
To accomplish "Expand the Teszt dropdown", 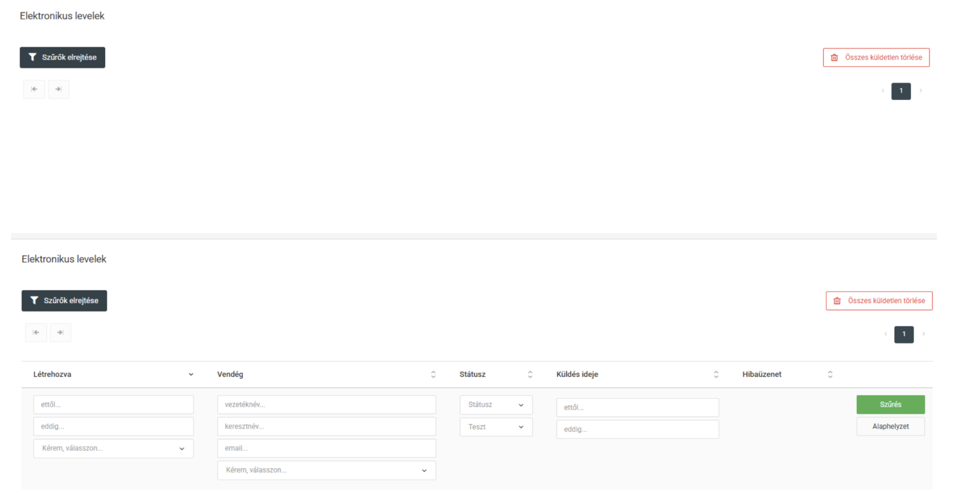I will (496, 427).
